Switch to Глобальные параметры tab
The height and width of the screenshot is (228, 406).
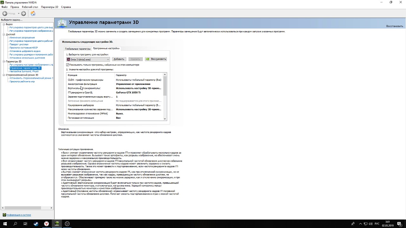pos(78,49)
